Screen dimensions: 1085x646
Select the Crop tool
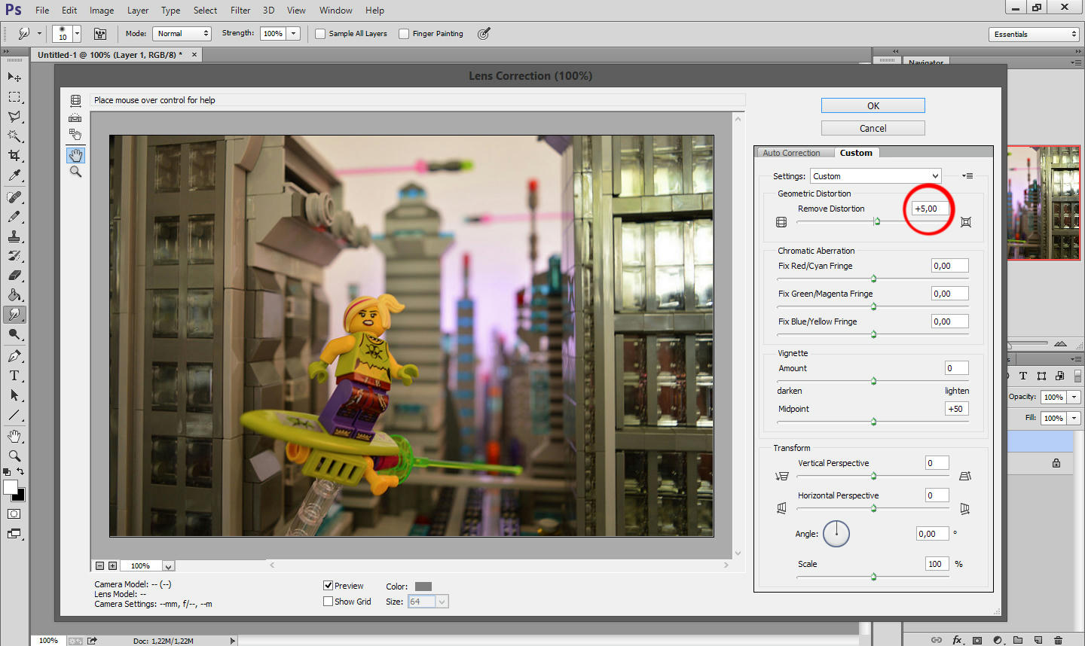[x=14, y=156]
